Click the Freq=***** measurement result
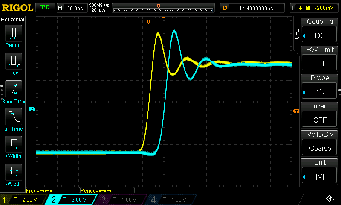This screenshot has width=341, height=205. click(52, 190)
